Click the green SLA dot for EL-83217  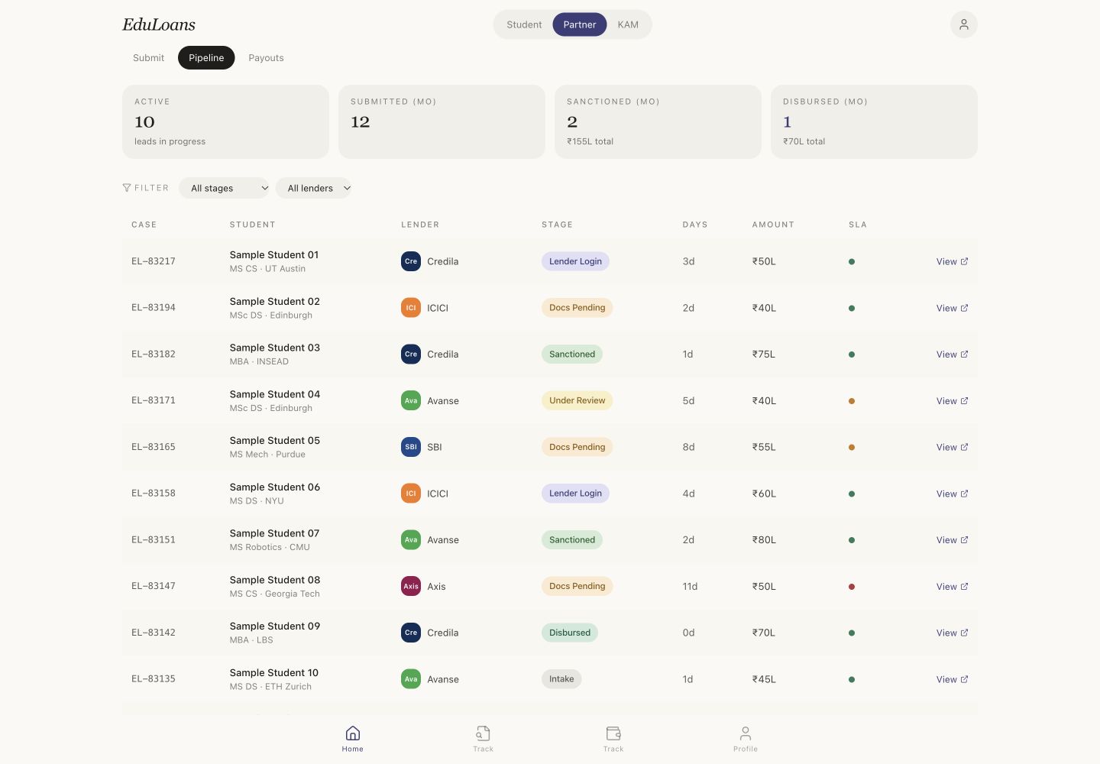[852, 261]
